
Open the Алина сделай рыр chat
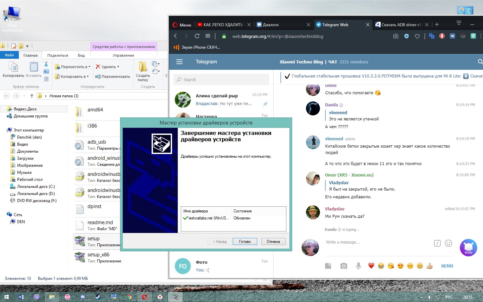point(221,100)
